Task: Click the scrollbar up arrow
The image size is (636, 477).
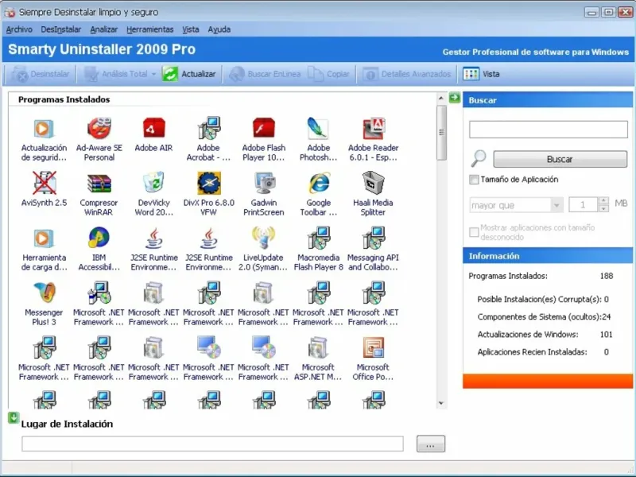Action: coord(441,98)
